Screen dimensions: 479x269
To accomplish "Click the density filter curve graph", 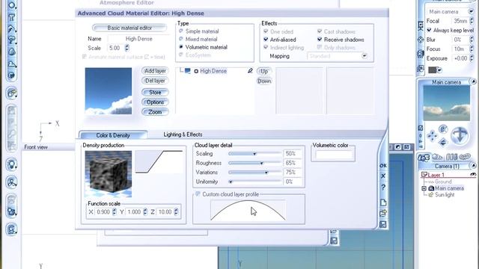I will [159, 161].
